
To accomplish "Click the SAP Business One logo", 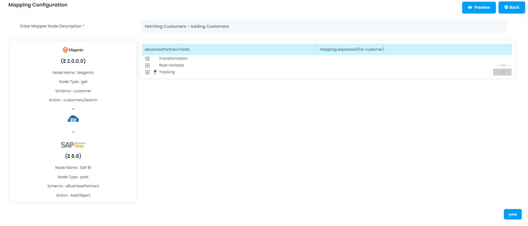I will pyautogui.click(x=73, y=145).
